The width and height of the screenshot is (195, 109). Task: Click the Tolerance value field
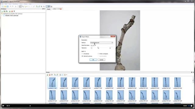pos(111,48)
